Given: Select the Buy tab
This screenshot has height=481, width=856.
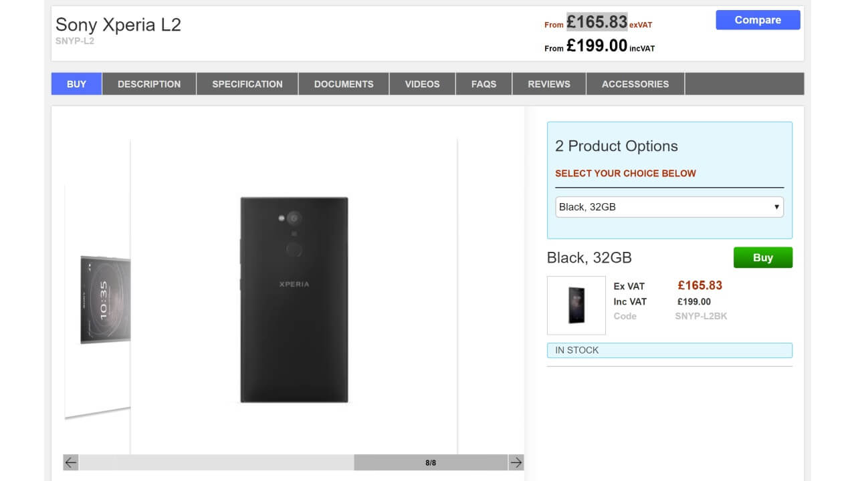Looking at the screenshot, I should (77, 84).
